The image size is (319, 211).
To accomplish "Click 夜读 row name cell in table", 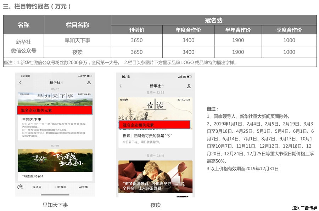I will 78,52.
